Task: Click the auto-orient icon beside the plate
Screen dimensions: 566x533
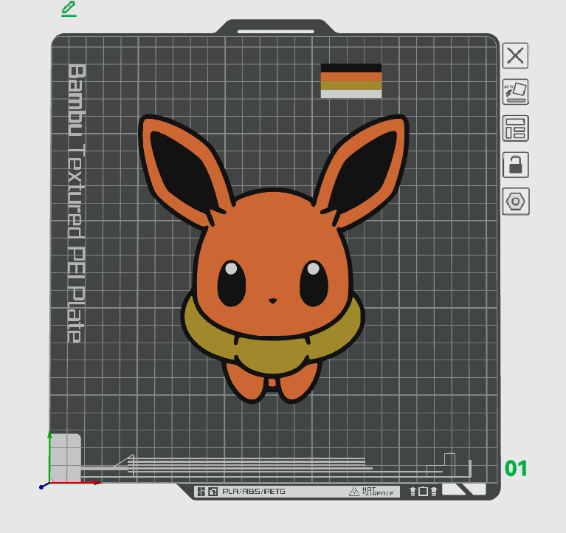Action: 516,92
